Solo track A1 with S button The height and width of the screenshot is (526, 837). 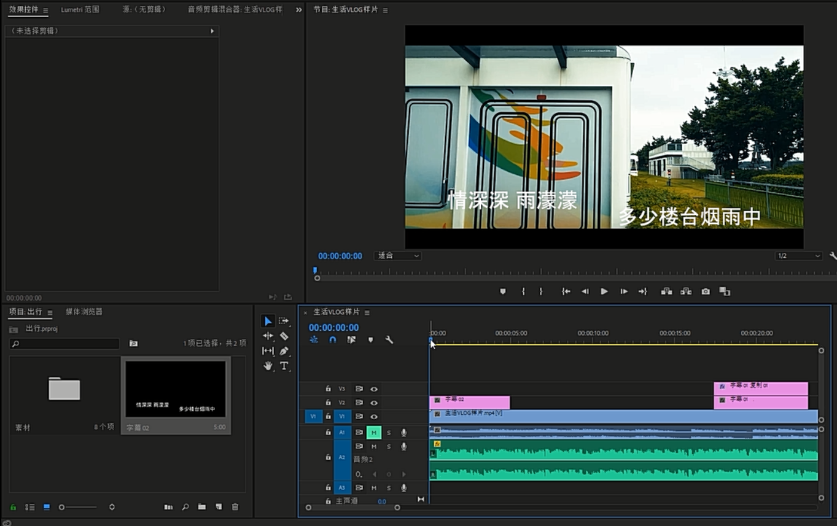point(389,433)
